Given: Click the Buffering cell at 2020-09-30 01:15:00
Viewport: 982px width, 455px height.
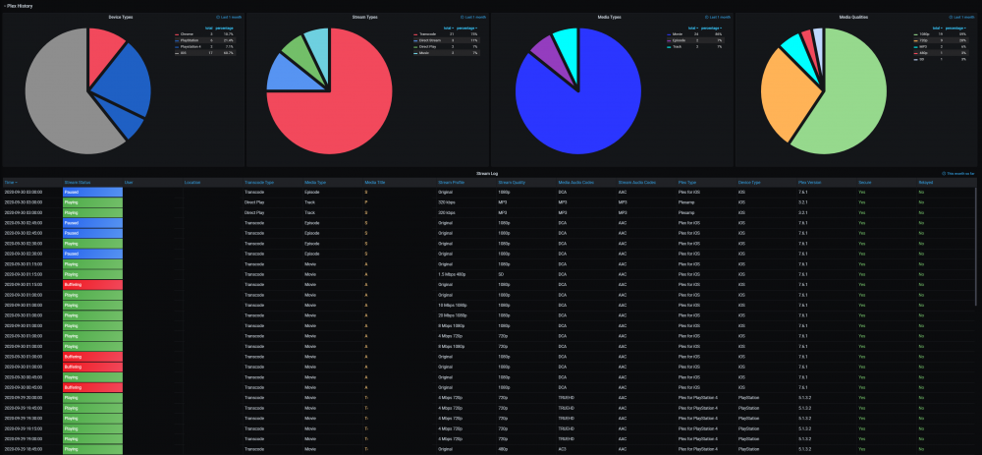Looking at the screenshot, I should [92, 285].
